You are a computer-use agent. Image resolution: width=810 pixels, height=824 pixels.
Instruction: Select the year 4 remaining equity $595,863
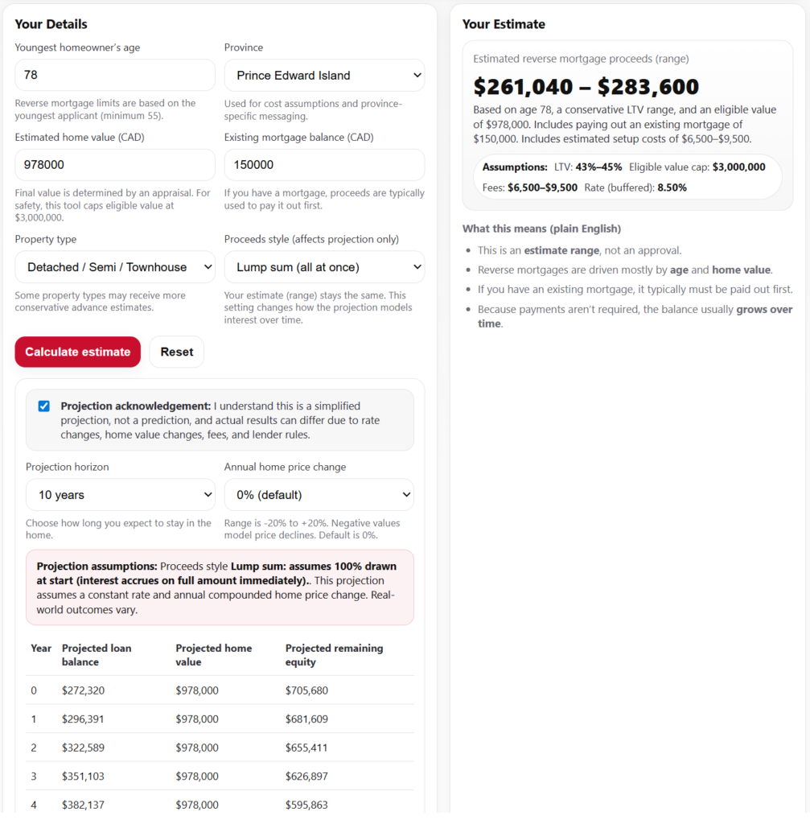tap(306, 805)
